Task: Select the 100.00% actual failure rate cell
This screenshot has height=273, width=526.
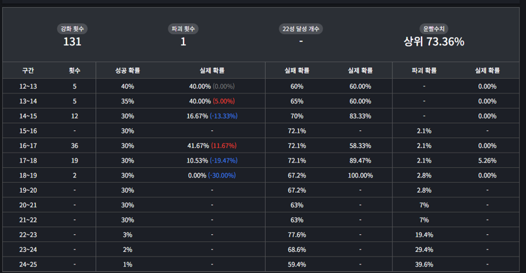Action: click(360, 176)
